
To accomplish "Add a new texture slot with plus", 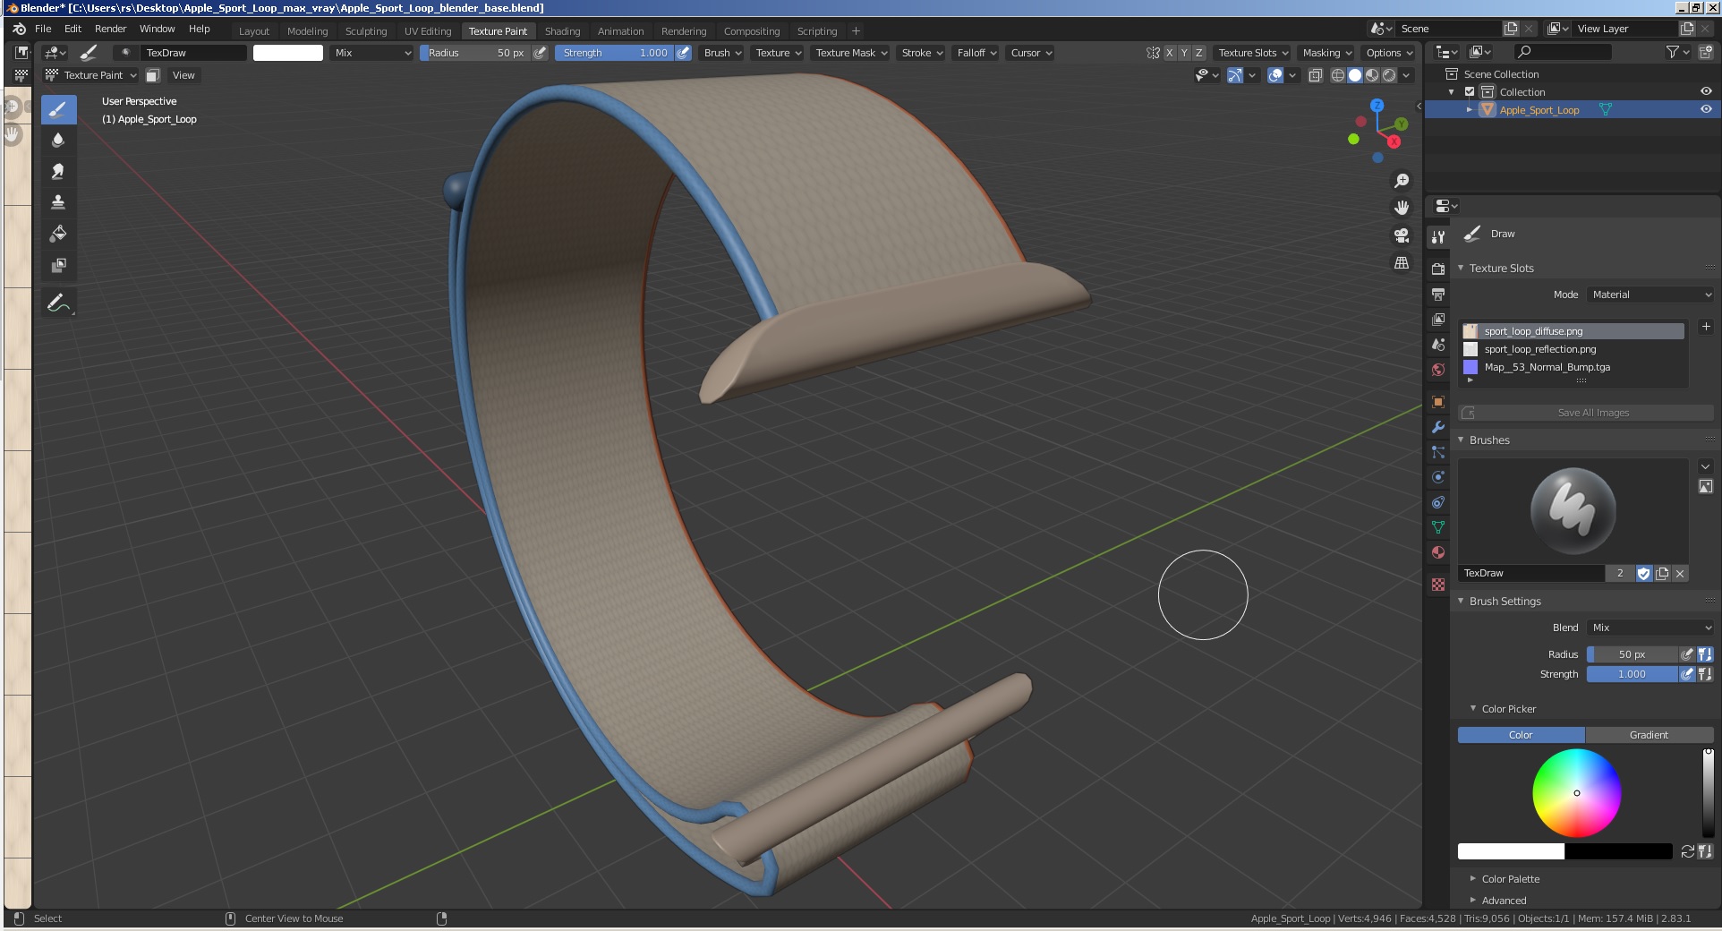I will coord(1706,327).
